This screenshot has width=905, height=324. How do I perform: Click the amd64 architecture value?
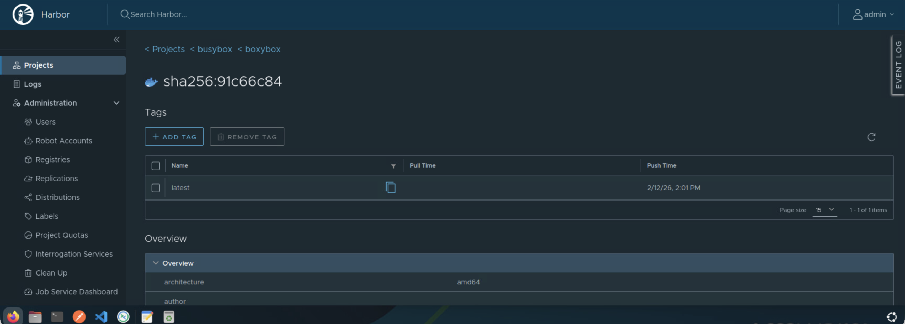point(468,282)
